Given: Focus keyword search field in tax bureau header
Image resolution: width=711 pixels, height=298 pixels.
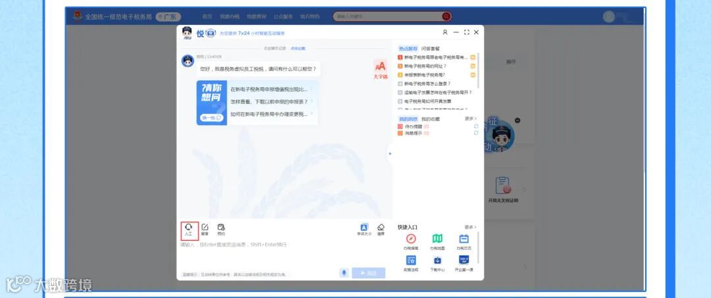Looking at the screenshot, I should 388,16.
